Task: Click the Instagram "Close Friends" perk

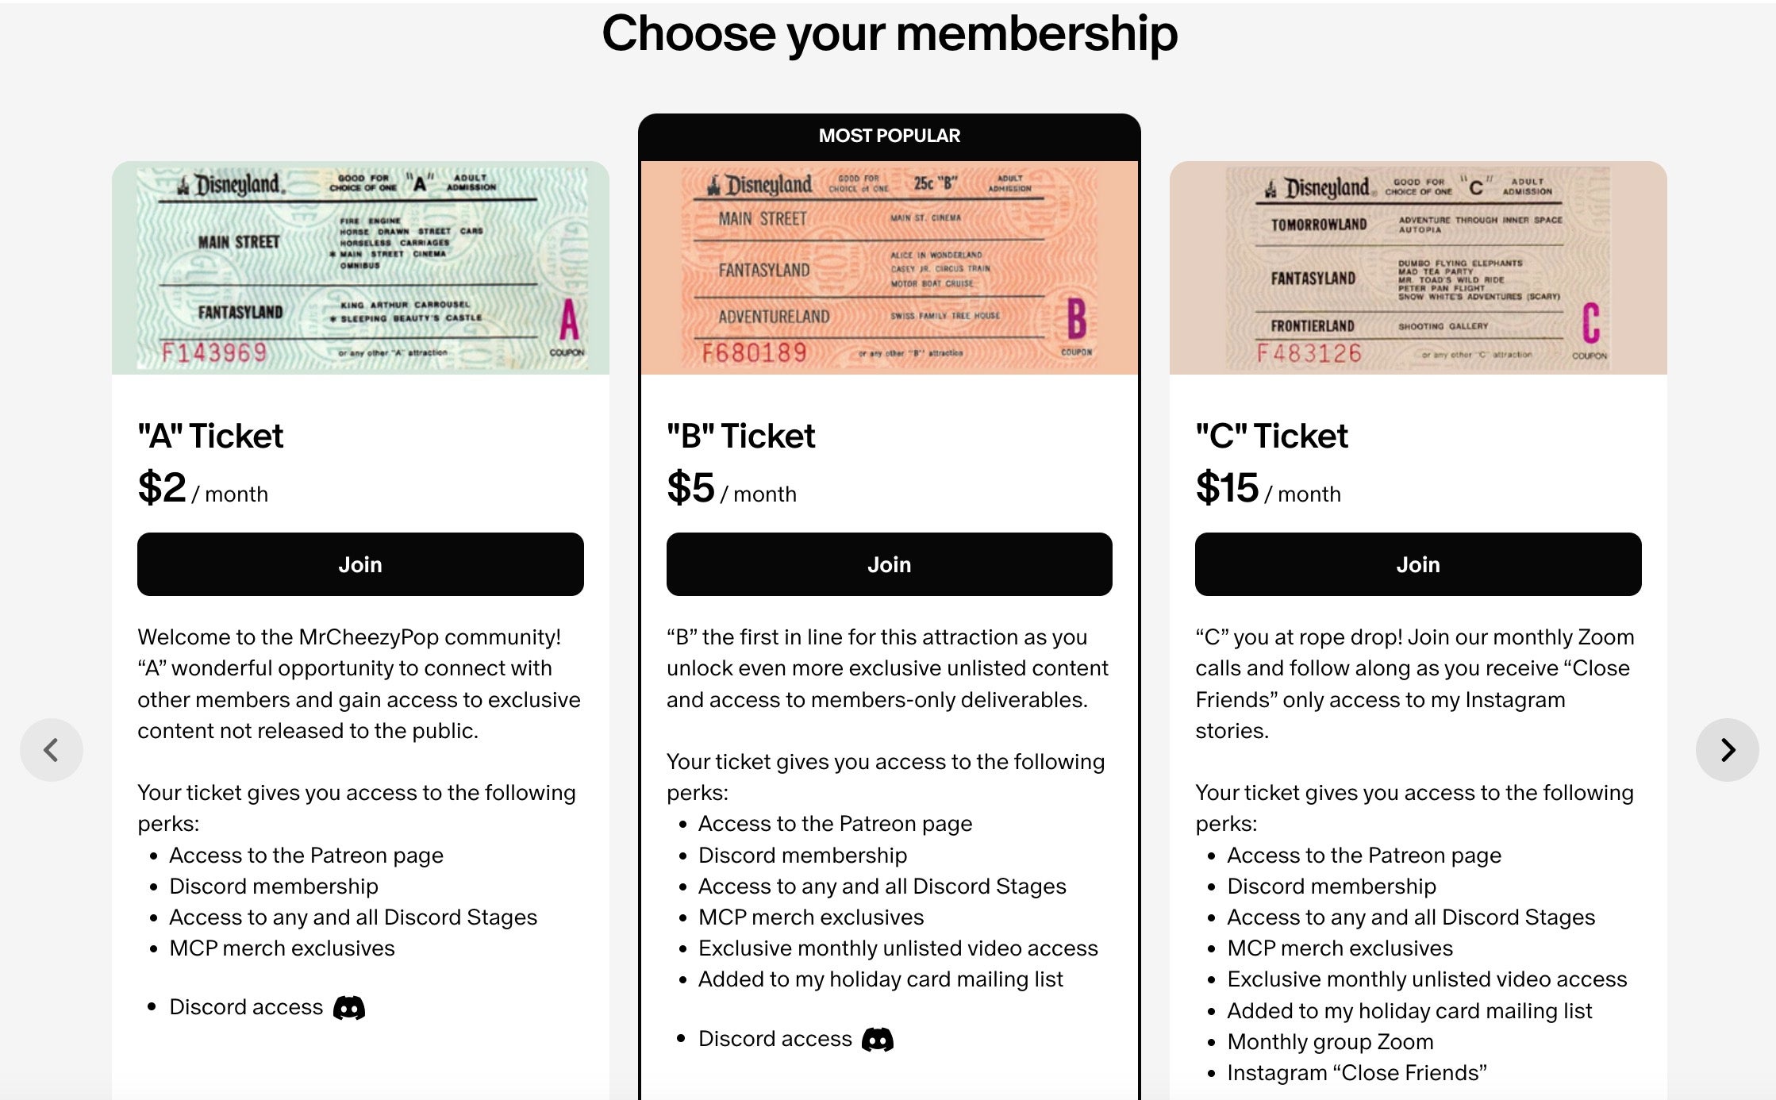Action: point(1357,1073)
